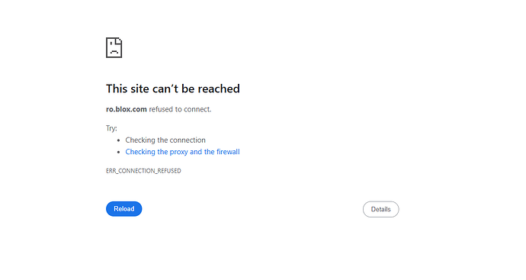
Task: Click the word 'firewall' in the blue link
Action: 228,152
